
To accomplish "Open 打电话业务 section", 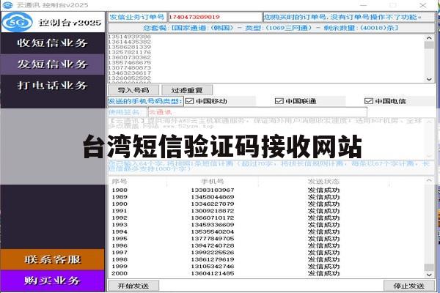I will (53, 85).
